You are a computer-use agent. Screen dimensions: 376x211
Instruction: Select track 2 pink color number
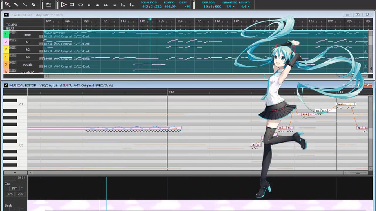tap(6, 42)
